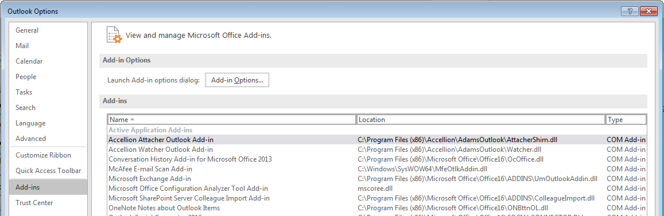The height and width of the screenshot is (216, 664).
Task: Sort add-ins by Name column header
Action: [232, 120]
